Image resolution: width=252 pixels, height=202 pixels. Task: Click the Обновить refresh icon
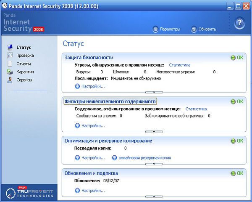coord(194,29)
